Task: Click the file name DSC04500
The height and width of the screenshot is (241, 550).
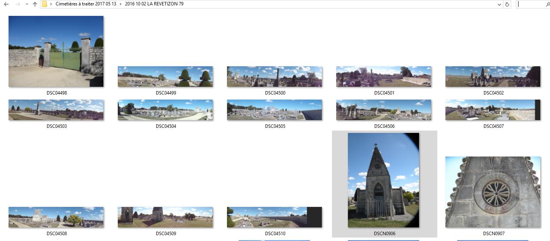Action: 275,93
